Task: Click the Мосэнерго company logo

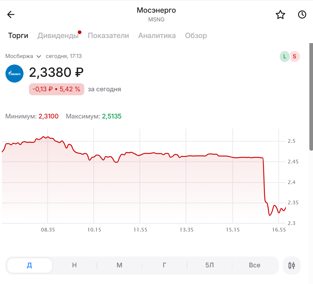Action: (14, 74)
